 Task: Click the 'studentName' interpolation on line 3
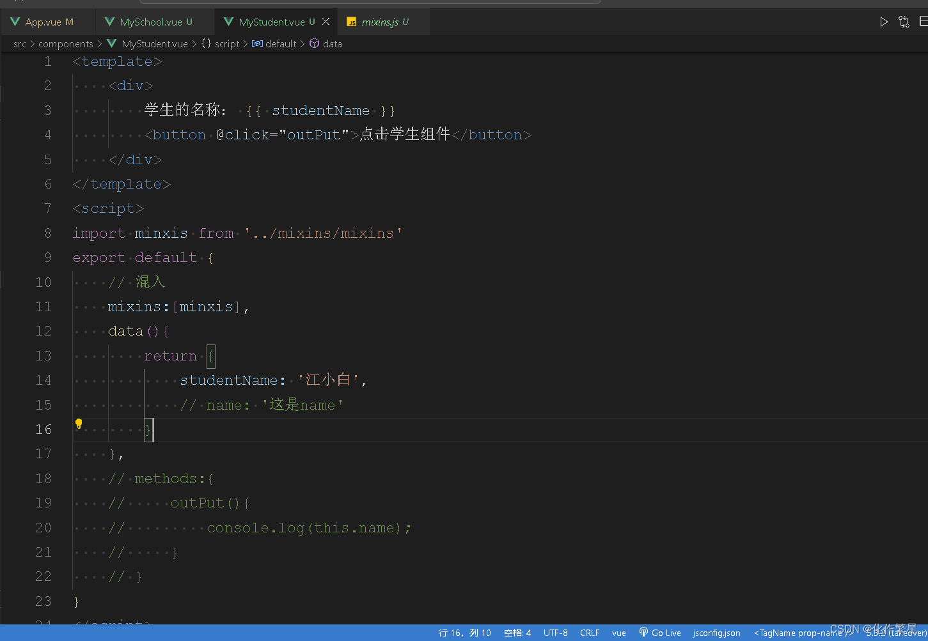[x=321, y=111]
